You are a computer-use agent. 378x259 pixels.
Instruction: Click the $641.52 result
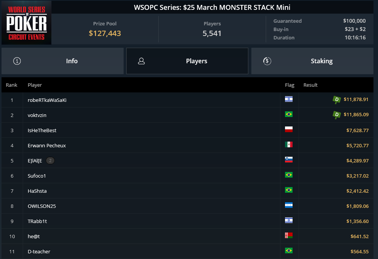coord(359,237)
